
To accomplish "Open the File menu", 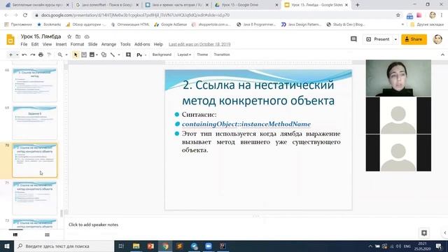I will [x=24, y=44].
